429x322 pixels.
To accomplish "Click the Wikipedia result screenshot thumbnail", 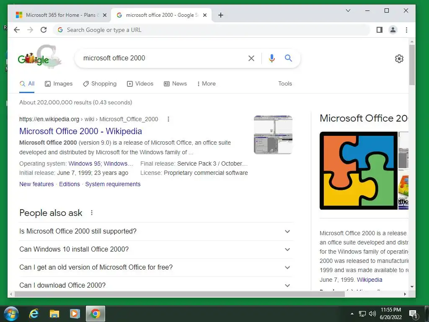I will 273,135.
